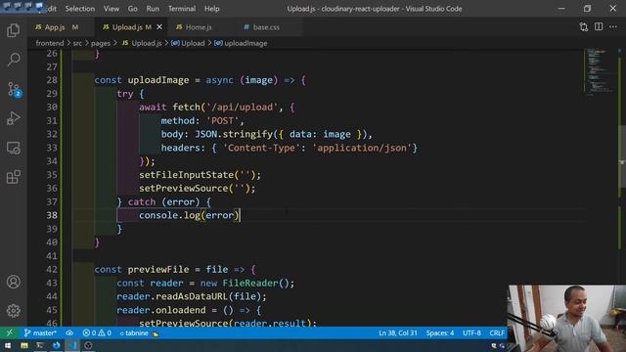Open the Go menu
626x352 pixels.
coord(133,9)
